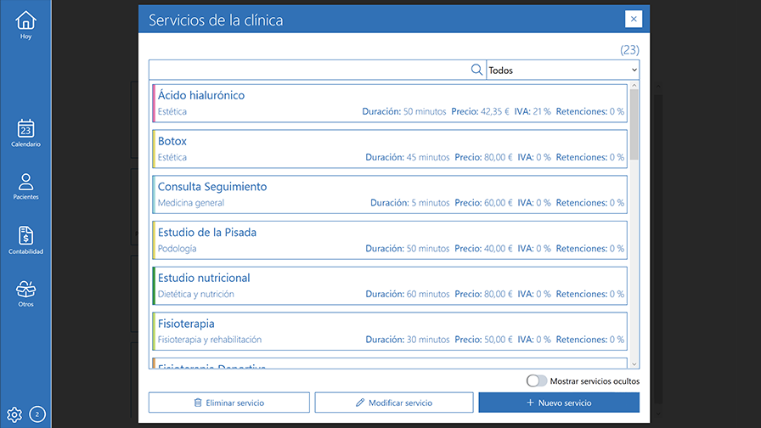This screenshot has height=428, width=761.
Task: Click Dietética y nutrición category text
Action: pyautogui.click(x=195, y=294)
